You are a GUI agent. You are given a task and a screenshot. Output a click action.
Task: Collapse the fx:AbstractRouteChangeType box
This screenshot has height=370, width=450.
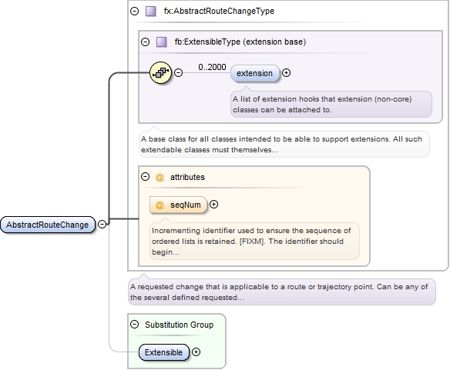coord(134,12)
